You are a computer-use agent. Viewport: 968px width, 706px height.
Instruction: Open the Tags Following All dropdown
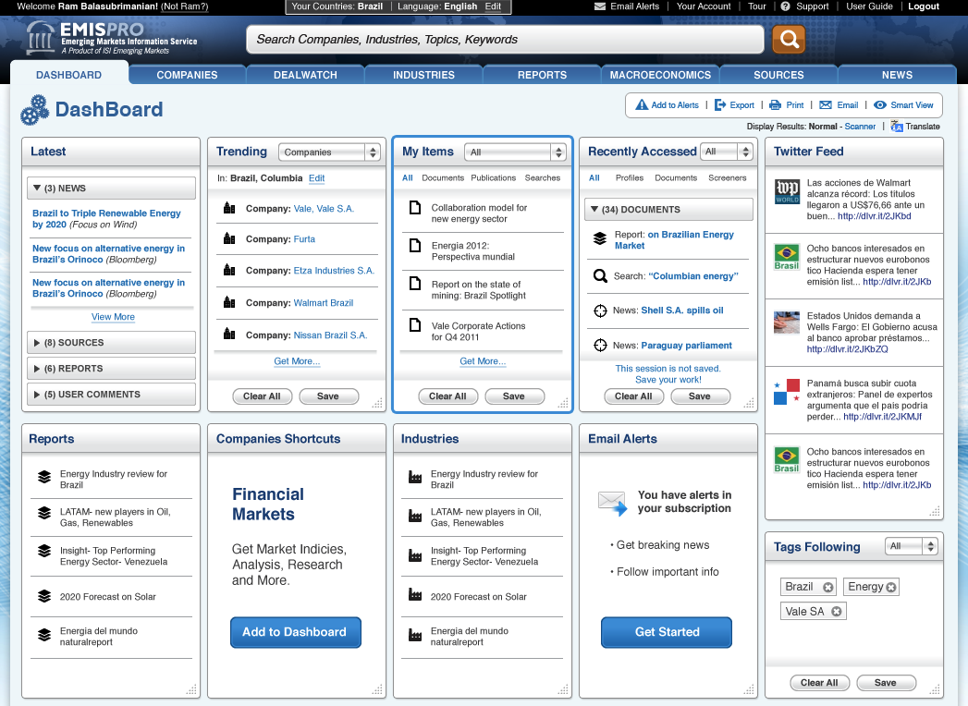(x=912, y=546)
